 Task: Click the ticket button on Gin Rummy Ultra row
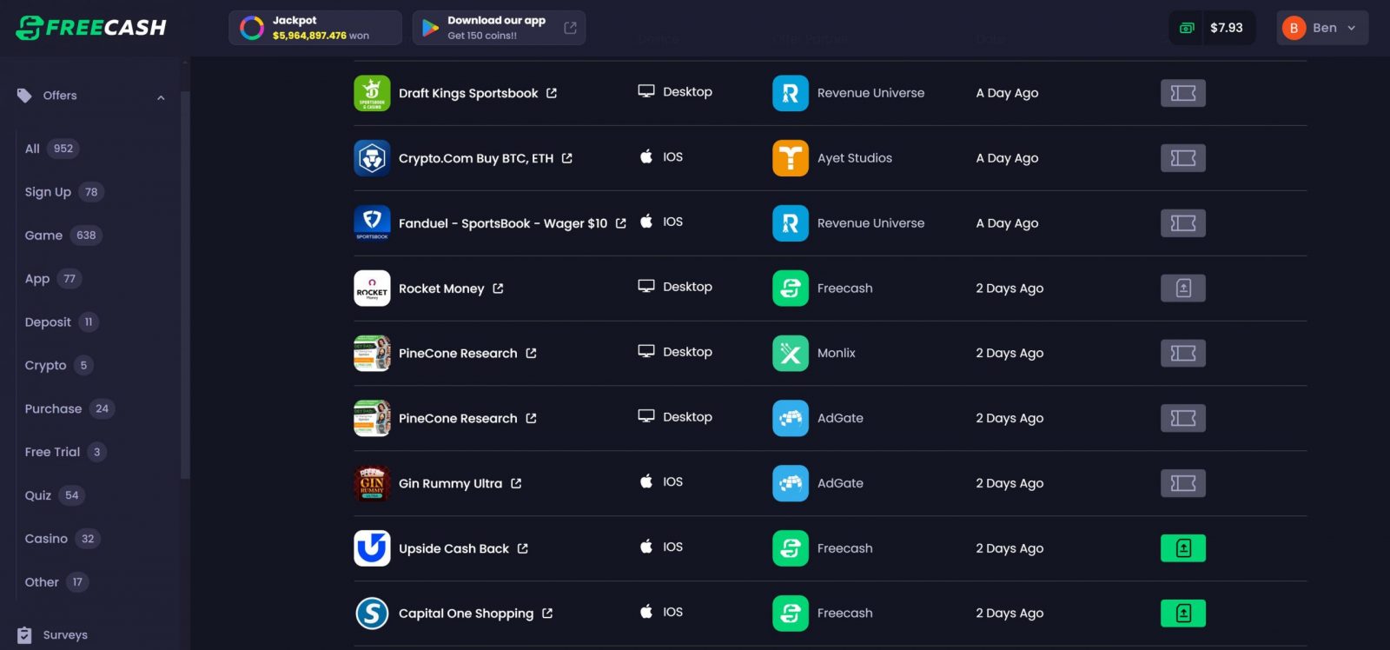point(1183,483)
